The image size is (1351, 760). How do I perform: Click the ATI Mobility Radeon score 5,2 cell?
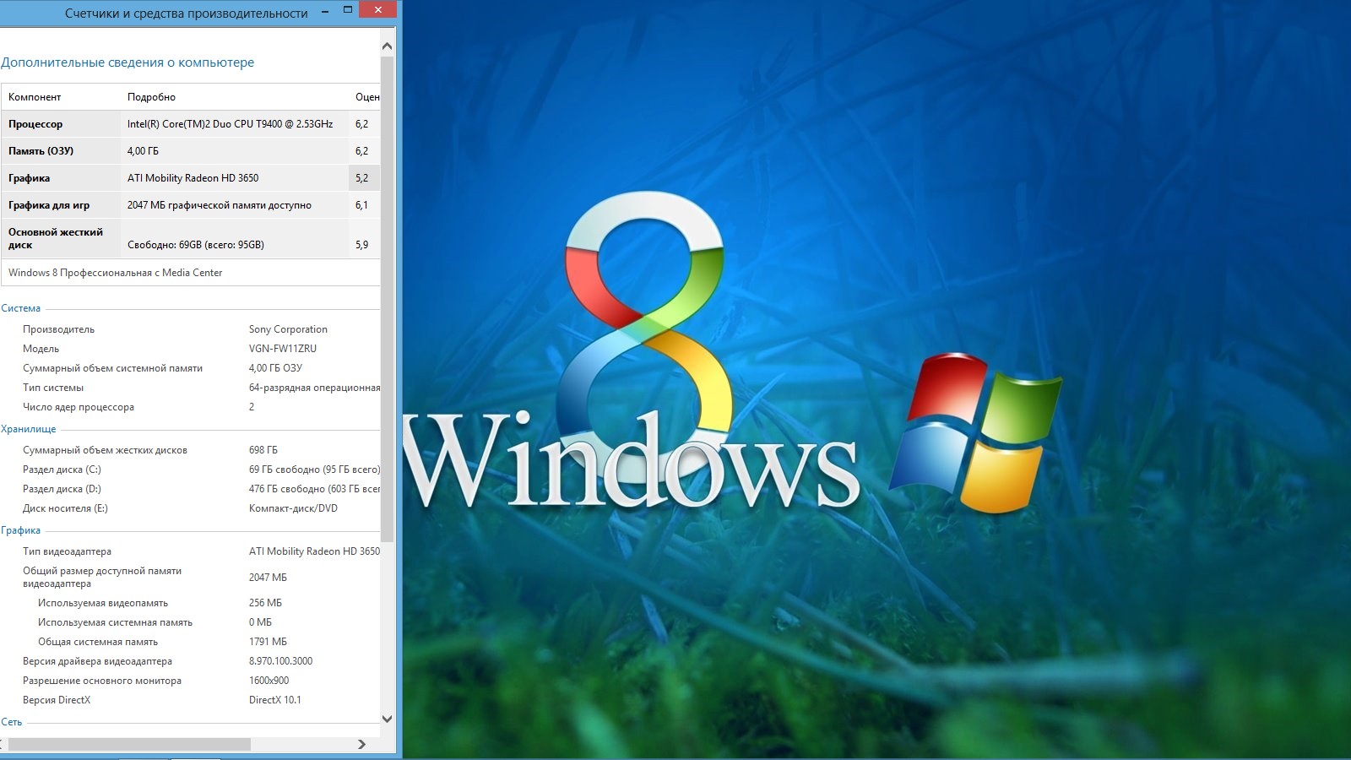tap(361, 178)
